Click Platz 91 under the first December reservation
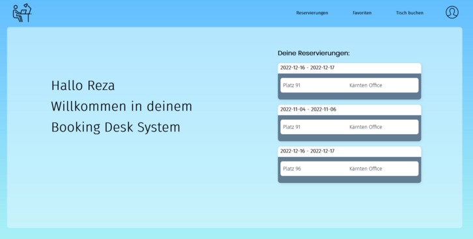This screenshot has height=239, width=473. pyautogui.click(x=292, y=85)
